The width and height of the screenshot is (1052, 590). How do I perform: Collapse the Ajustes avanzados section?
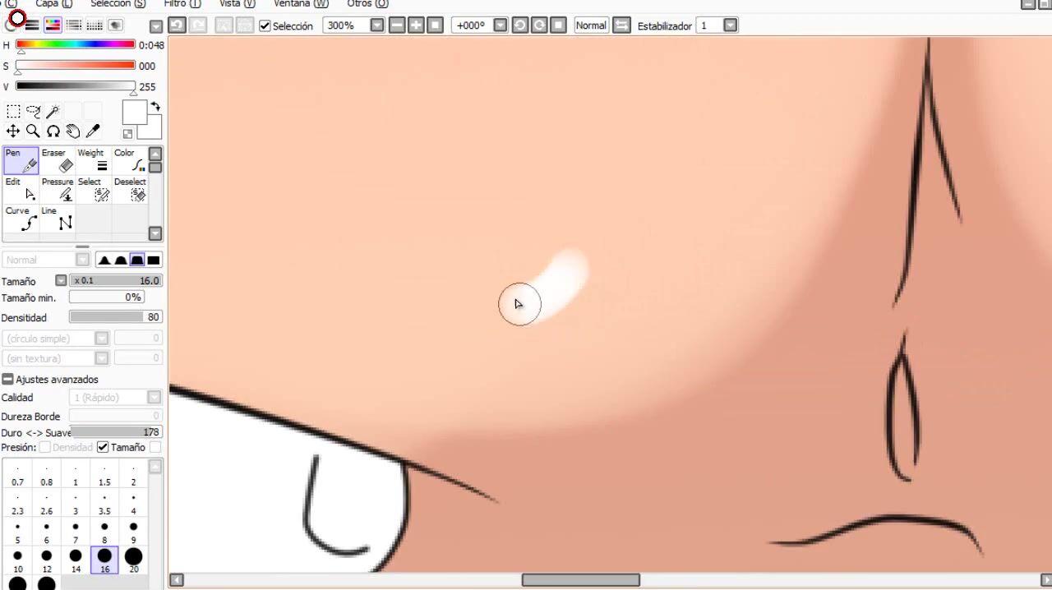coord(7,380)
